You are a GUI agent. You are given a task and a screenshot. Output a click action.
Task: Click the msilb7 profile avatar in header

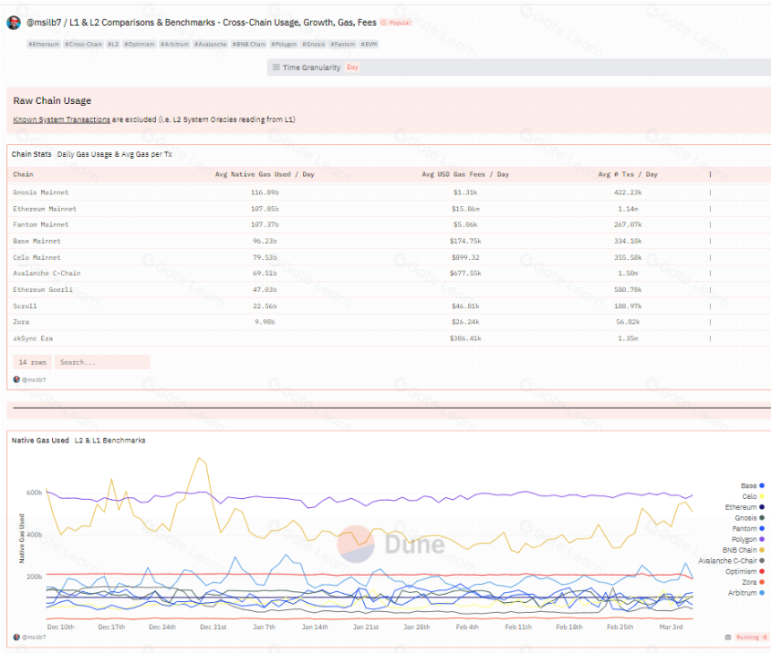point(13,22)
